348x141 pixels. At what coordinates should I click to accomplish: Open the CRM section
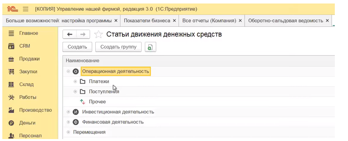tap(25, 46)
